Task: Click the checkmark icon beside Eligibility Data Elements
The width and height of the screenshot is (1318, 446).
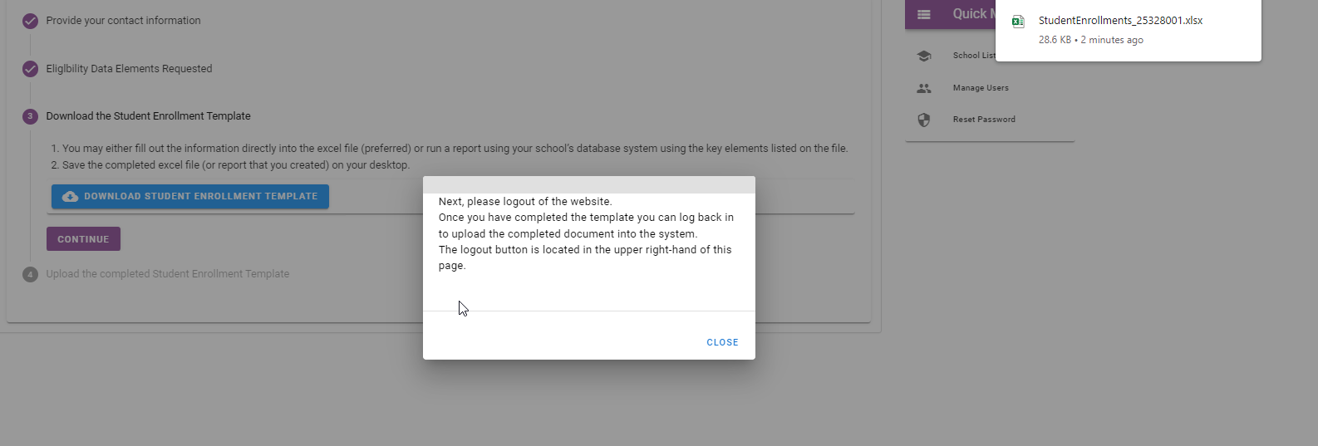Action: [x=31, y=69]
